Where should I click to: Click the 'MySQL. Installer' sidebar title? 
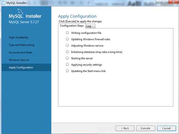point(25,16)
